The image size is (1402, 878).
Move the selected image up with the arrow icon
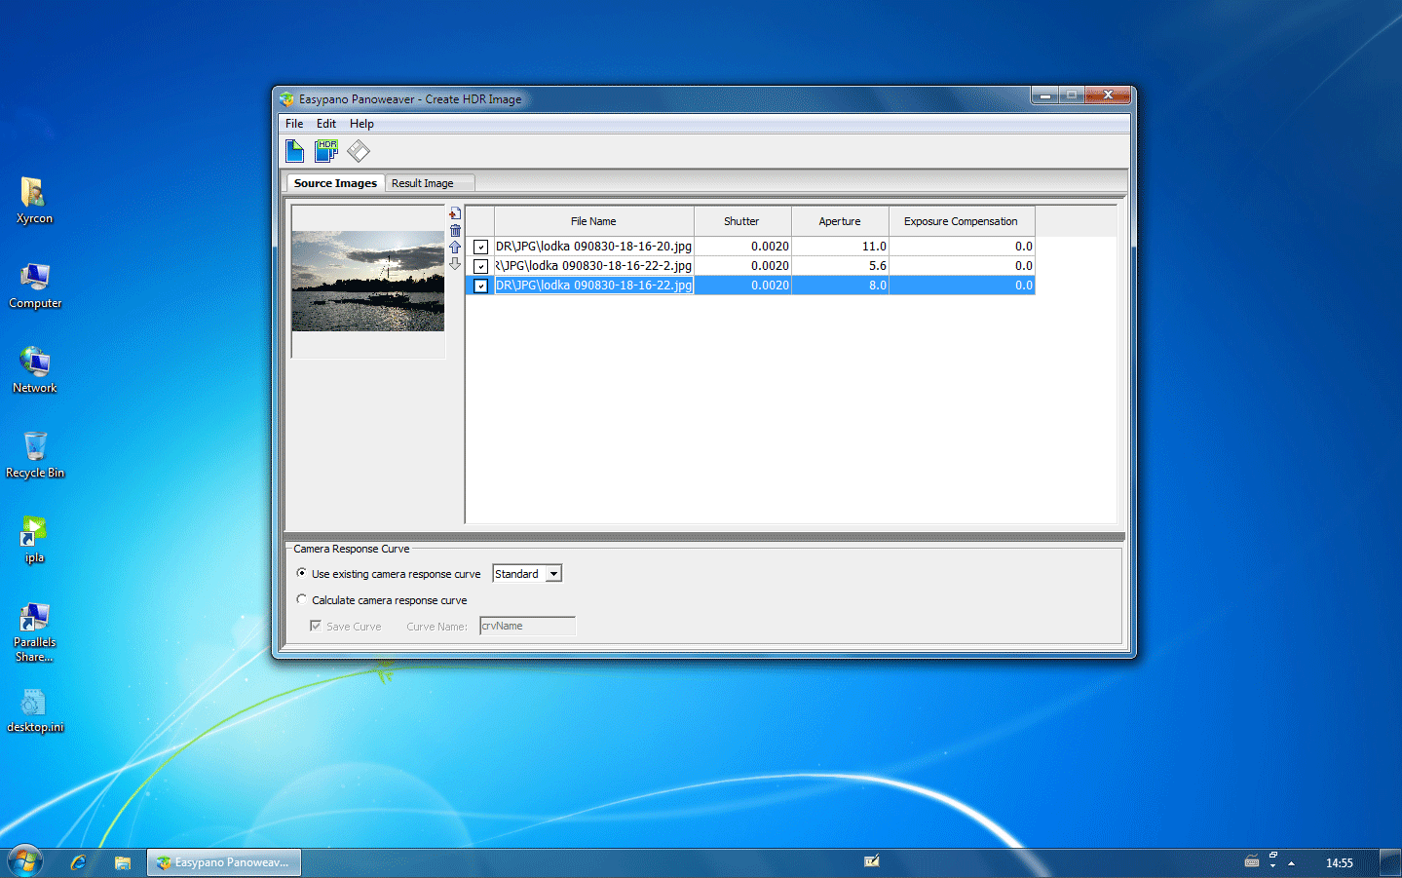[455, 248]
